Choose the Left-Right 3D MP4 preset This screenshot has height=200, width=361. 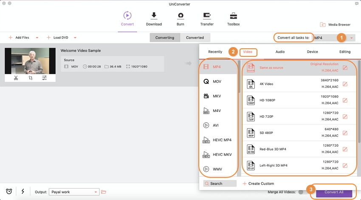click(x=299, y=165)
